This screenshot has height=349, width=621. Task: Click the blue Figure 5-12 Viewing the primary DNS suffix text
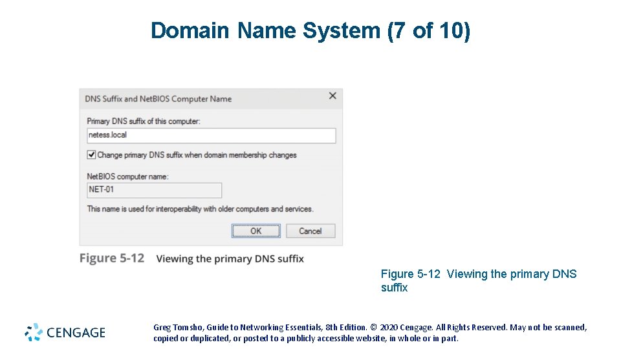pyautogui.click(x=479, y=280)
